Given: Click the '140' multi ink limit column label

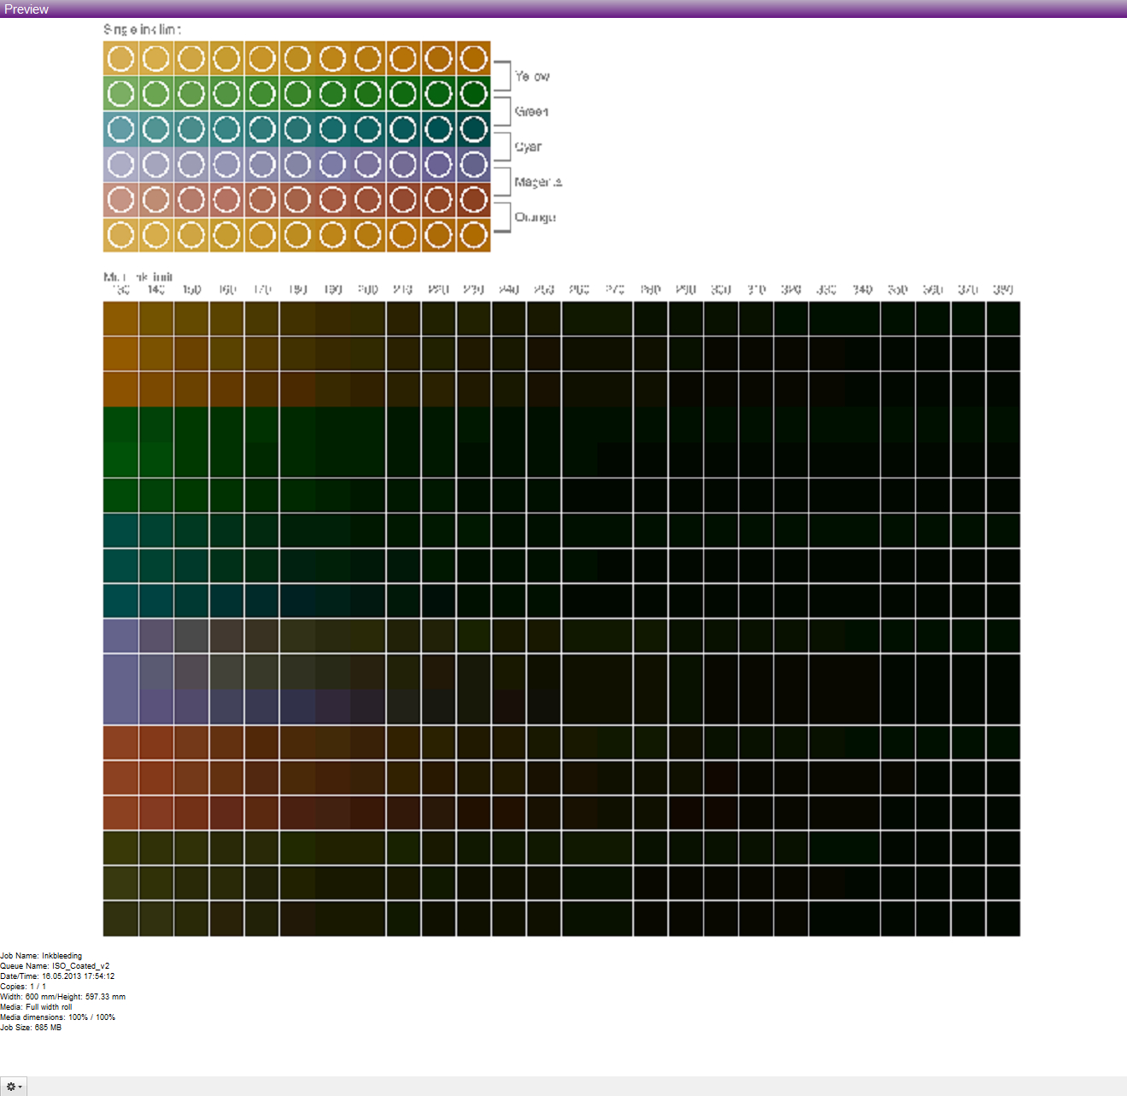Looking at the screenshot, I should pos(156,290).
